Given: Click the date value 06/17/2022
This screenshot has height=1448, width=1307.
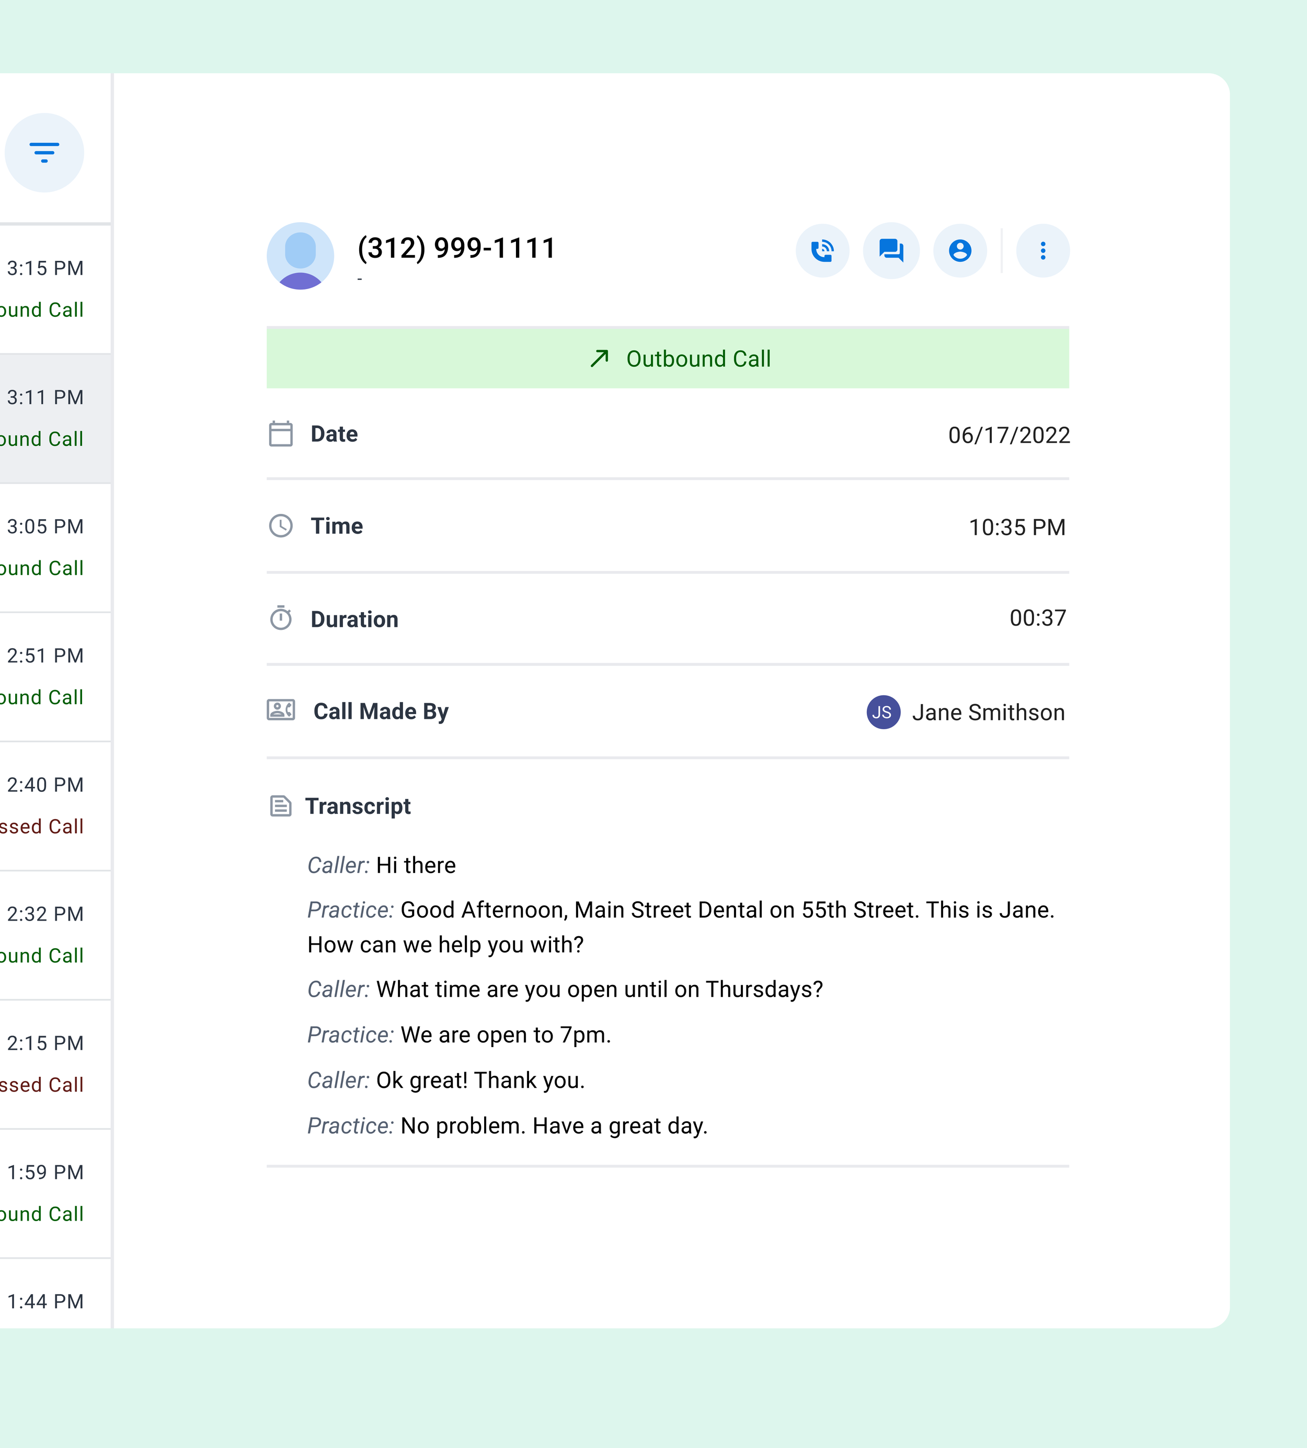Looking at the screenshot, I should click(1009, 435).
